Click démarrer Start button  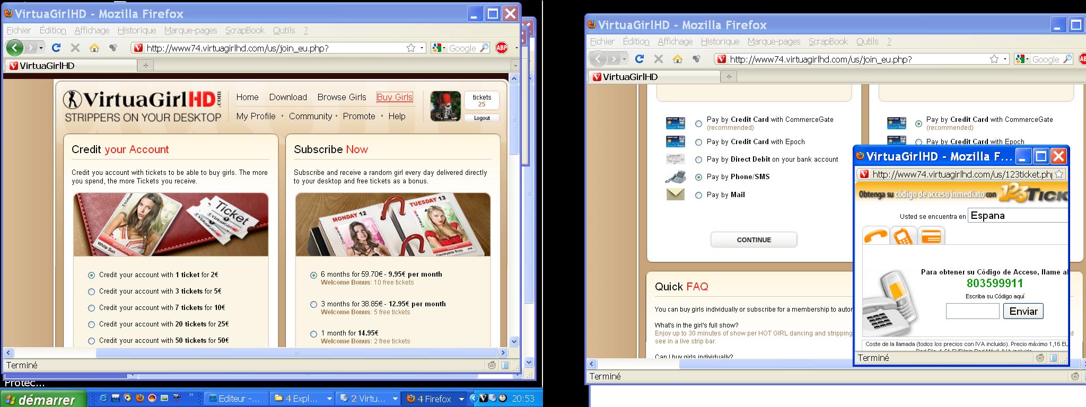(43, 399)
